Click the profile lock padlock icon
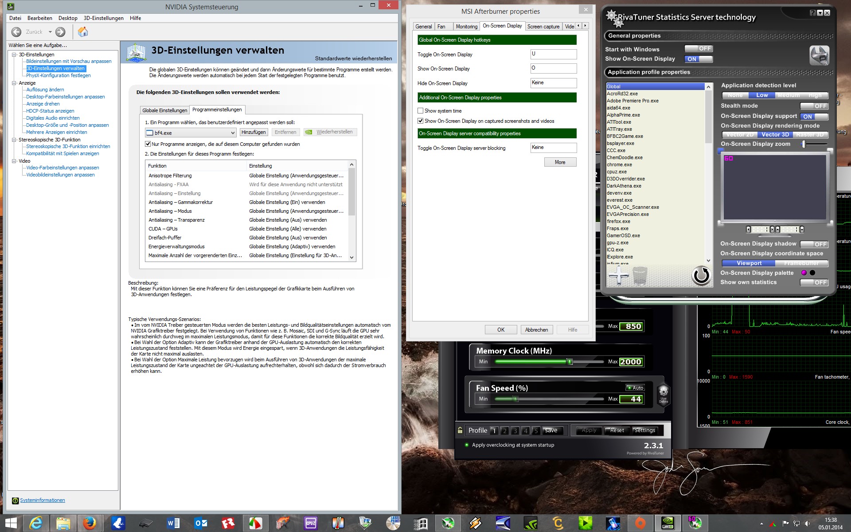This screenshot has width=851, height=532. 460,430
